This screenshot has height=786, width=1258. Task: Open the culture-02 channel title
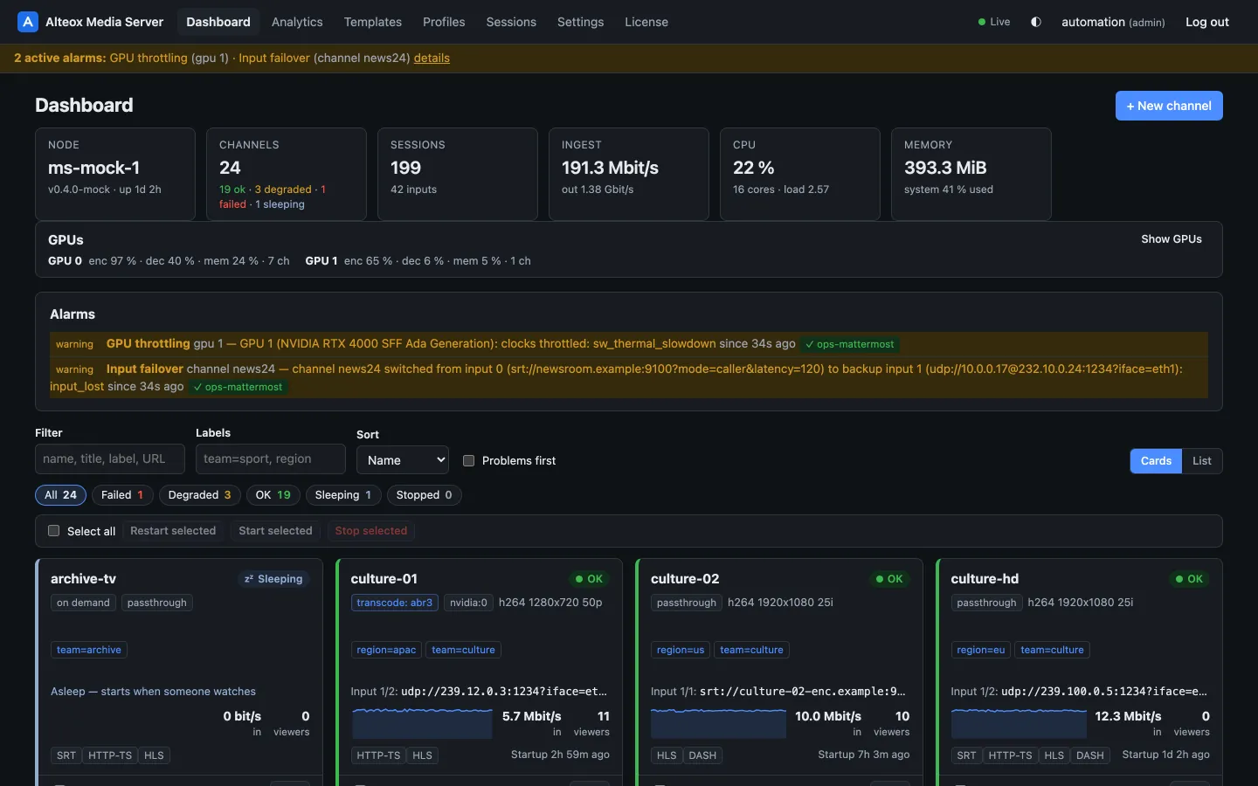[685, 579]
